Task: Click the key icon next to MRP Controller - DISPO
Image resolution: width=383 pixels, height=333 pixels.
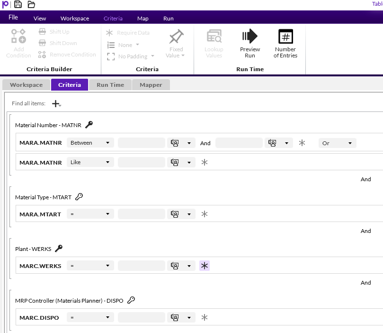Action: pyautogui.click(x=131, y=300)
